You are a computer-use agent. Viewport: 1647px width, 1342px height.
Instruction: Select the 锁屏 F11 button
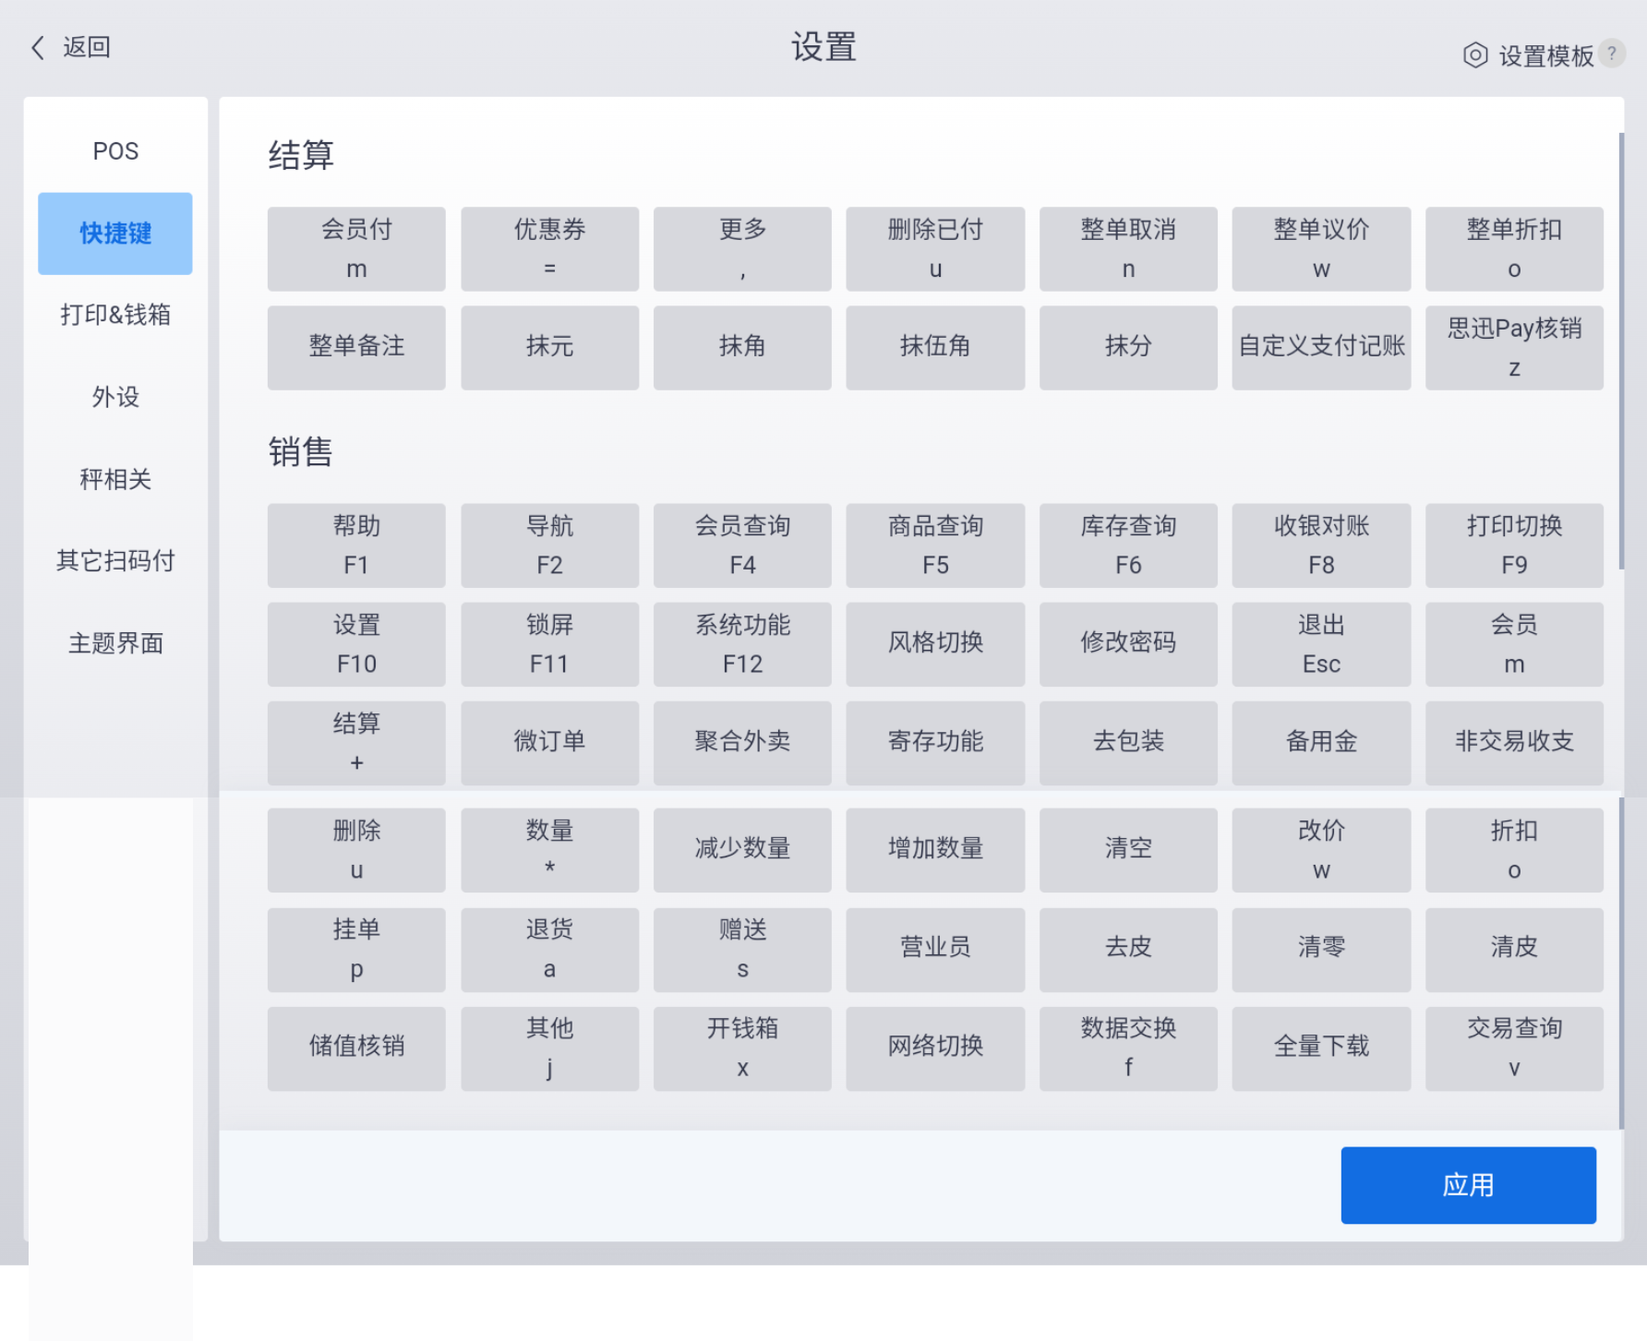(549, 644)
